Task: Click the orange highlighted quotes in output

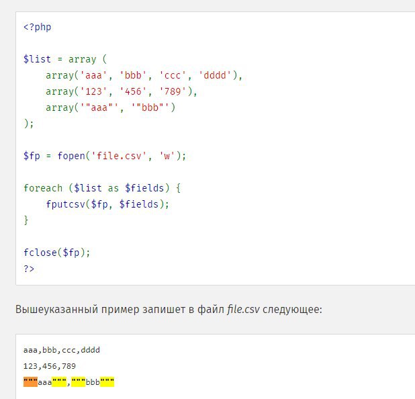Action: [x=30, y=382]
